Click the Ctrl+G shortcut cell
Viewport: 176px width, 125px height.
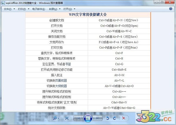tap(119, 64)
